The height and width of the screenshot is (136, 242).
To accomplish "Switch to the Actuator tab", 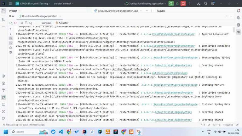I will tap(61, 23).
